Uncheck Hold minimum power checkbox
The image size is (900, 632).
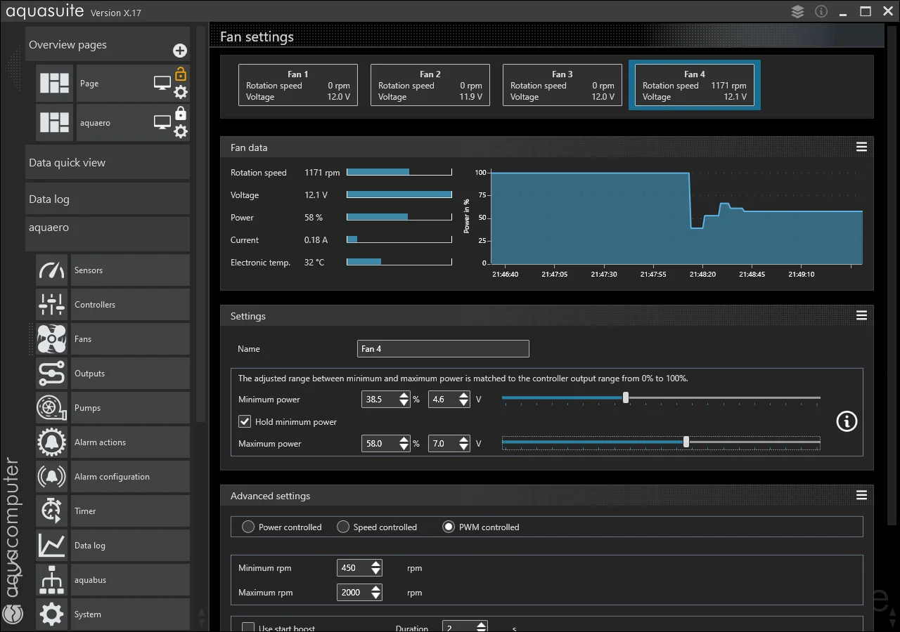(245, 421)
